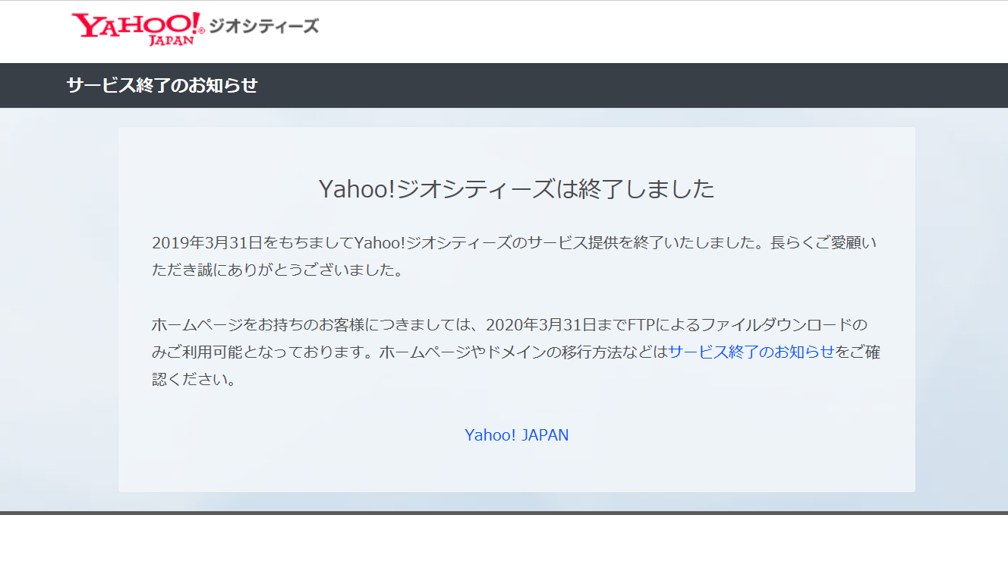Viewport: 1008px width, 575px height.
Task: Click the sentence starting 2019年3月31日をもちまして
Action: 515,257
